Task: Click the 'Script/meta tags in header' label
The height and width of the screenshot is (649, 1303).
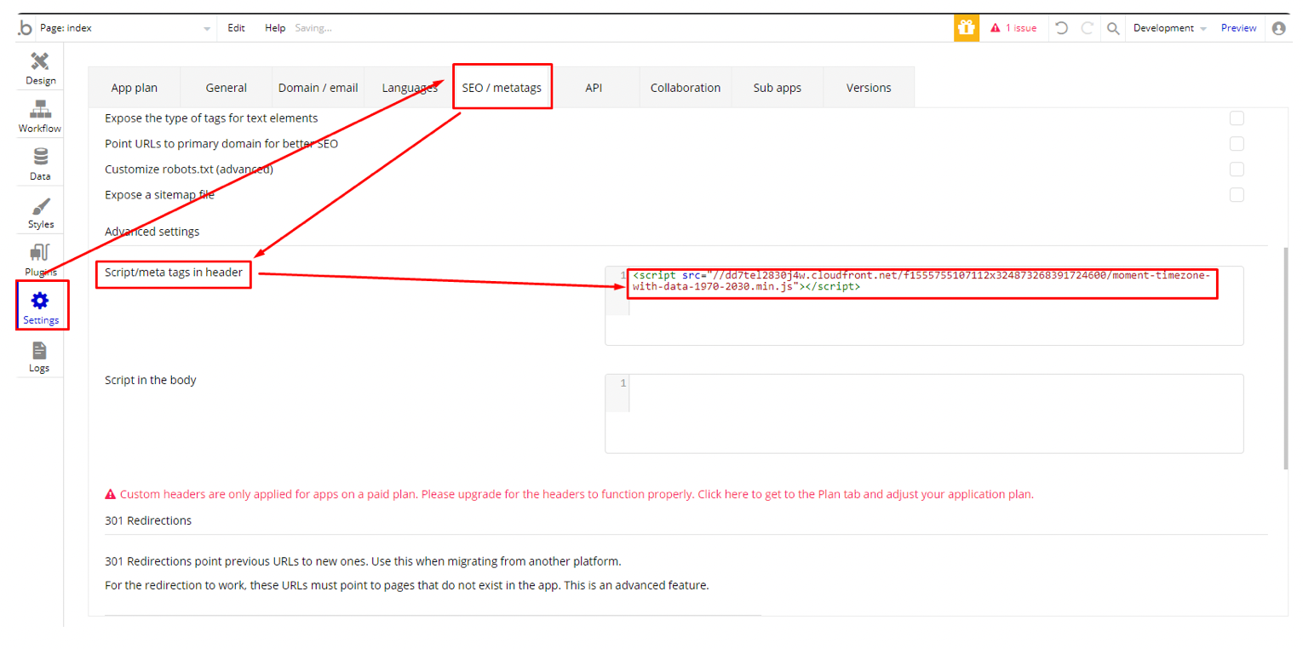Action: point(174,272)
